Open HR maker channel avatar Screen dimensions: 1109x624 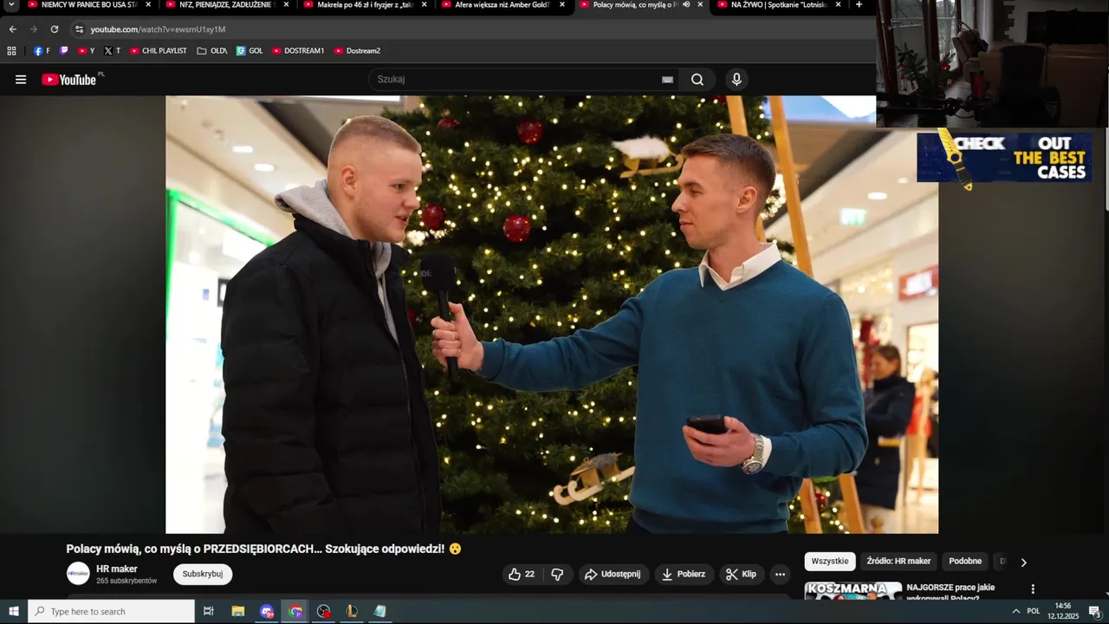pos(78,574)
